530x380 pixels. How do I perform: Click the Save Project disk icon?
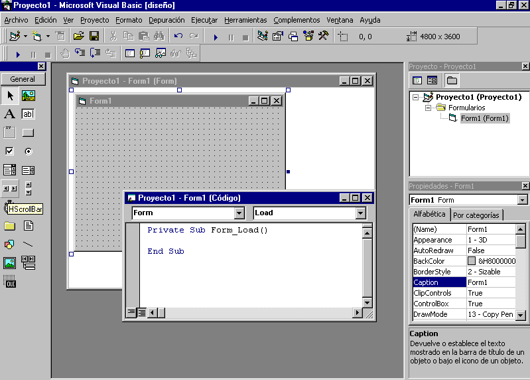(94, 36)
